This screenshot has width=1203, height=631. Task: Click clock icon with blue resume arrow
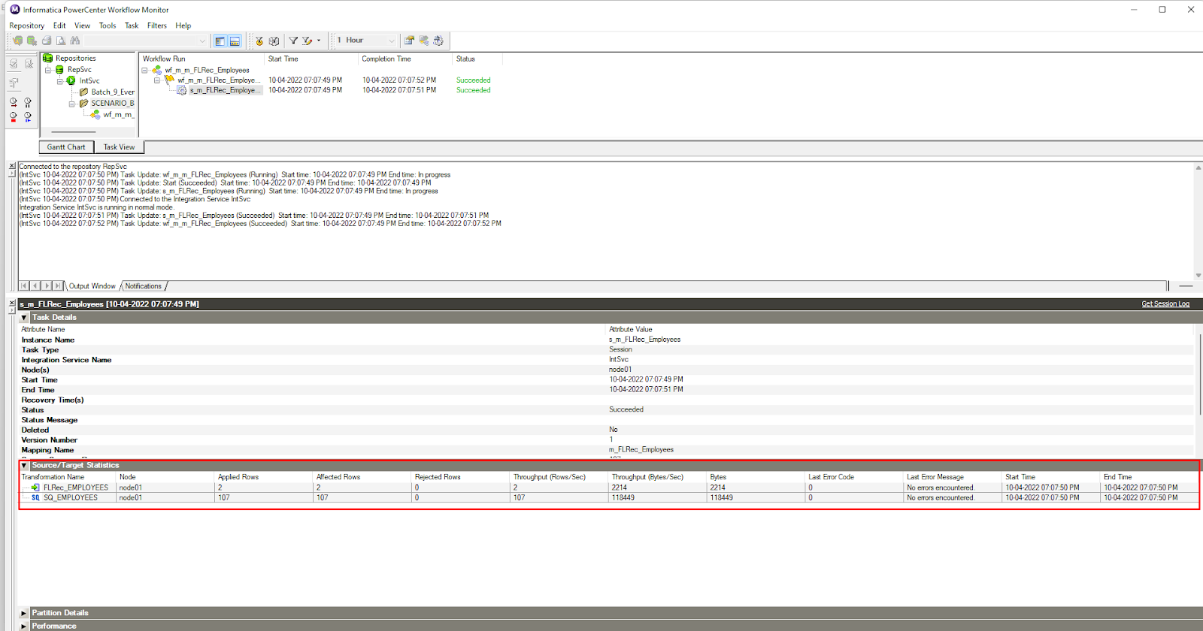(29, 116)
